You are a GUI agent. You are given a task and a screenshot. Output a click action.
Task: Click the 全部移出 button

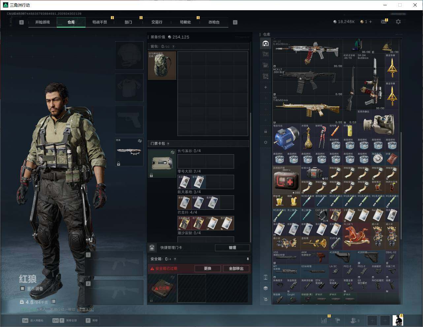coord(236,268)
